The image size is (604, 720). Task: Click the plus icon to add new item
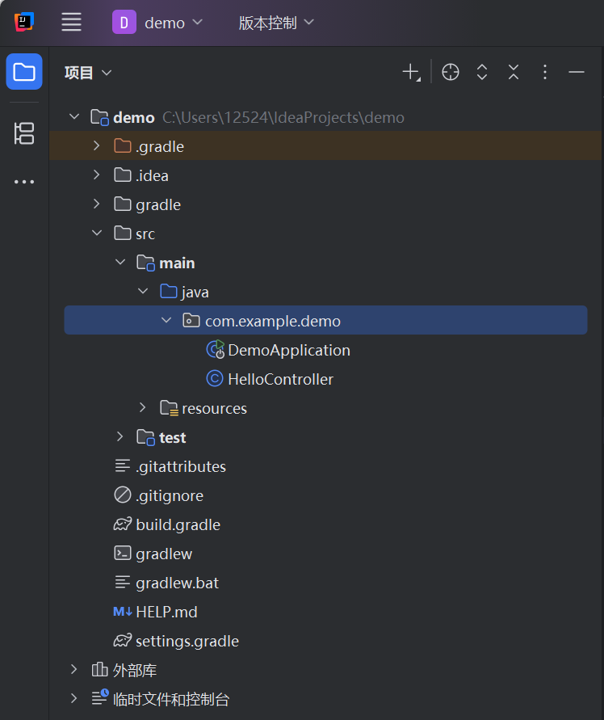(409, 72)
